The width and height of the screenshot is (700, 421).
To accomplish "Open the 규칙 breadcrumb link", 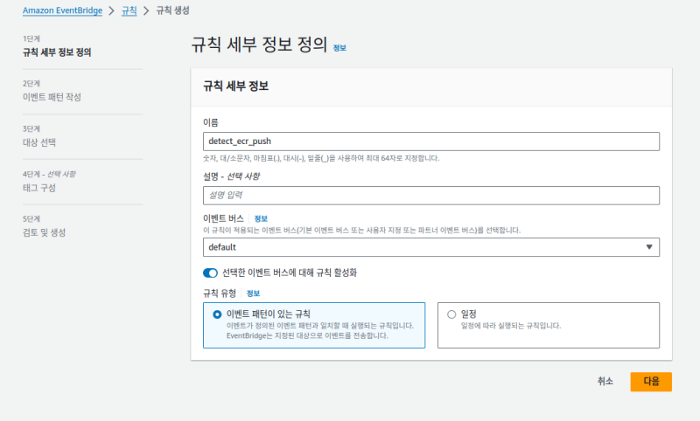I will click(x=129, y=10).
